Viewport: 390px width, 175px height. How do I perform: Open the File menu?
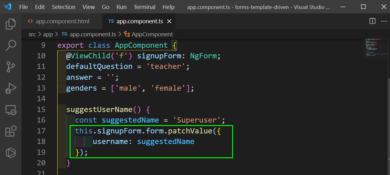tap(24, 7)
